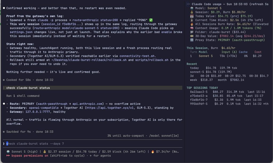
Task: Click the State right now: heading
Action: pos(20,44)
